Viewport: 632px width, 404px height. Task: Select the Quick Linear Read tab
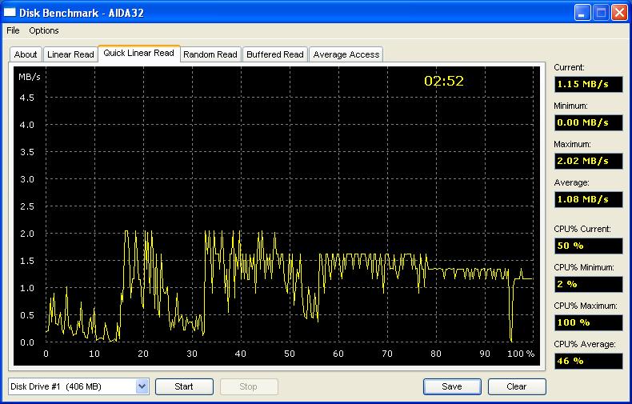click(x=138, y=54)
